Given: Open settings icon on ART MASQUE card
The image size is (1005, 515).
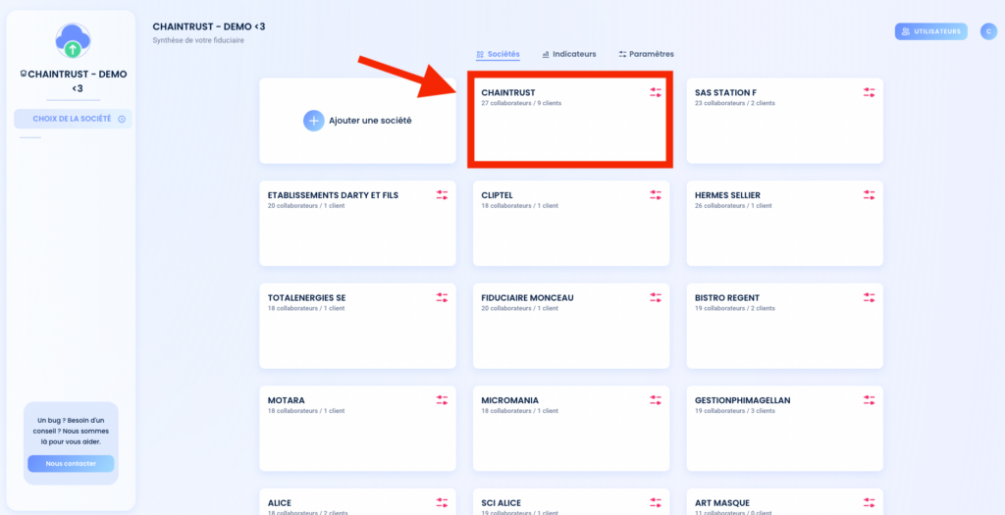Looking at the screenshot, I should (869, 503).
